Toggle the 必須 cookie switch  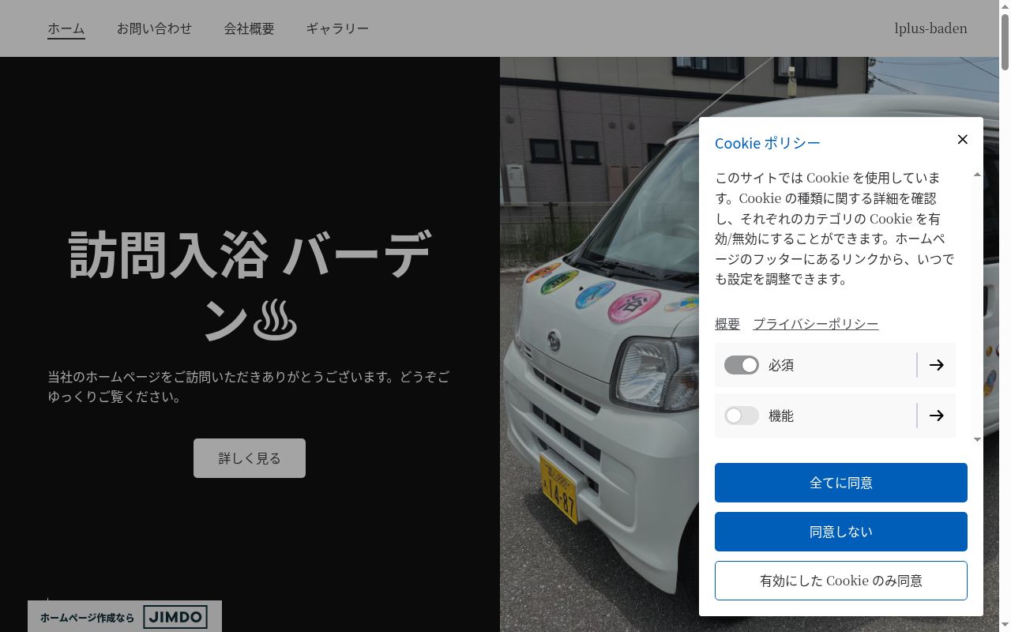[x=742, y=365]
